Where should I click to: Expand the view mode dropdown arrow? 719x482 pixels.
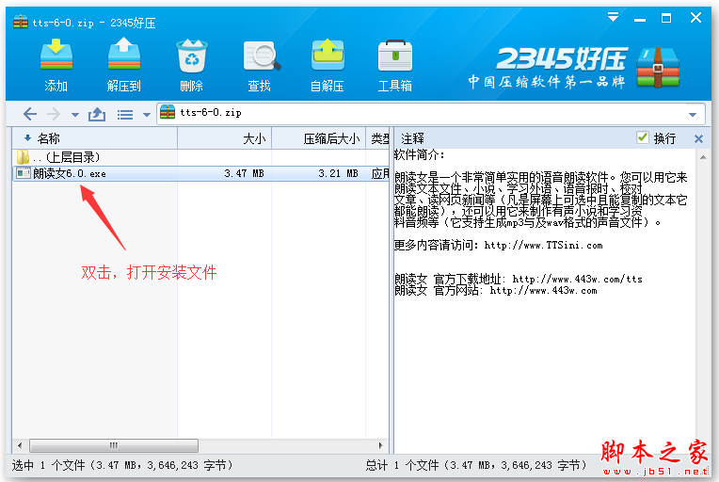coord(147,115)
